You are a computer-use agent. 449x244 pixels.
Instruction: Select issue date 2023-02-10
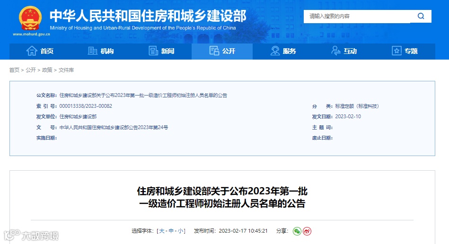348,116
